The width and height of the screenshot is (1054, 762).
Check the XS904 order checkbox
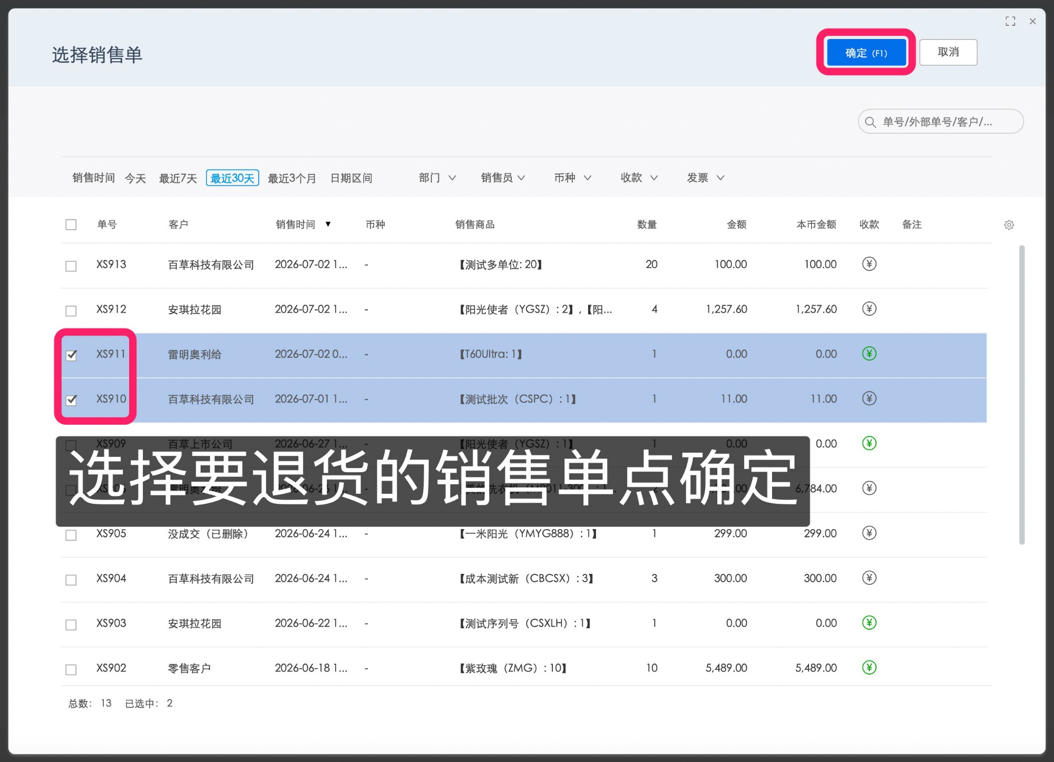tap(71, 580)
